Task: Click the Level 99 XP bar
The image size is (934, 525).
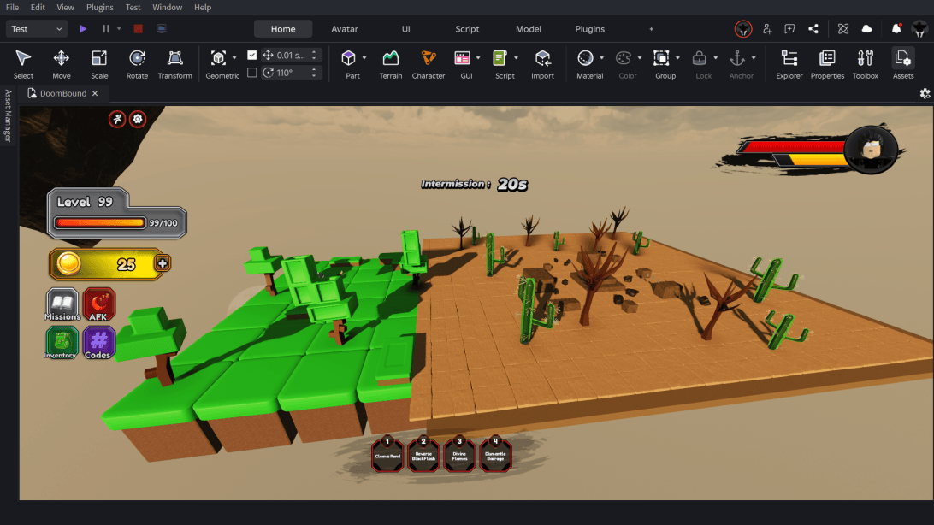Action: (99, 222)
